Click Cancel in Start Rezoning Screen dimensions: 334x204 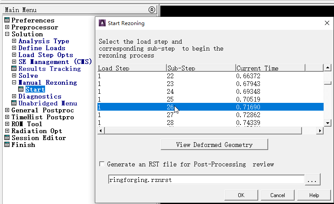click(278, 195)
